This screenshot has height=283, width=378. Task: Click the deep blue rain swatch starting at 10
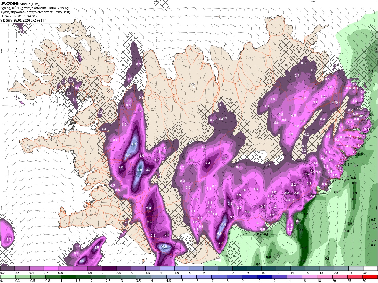click(x=264, y=277)
